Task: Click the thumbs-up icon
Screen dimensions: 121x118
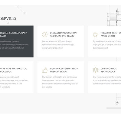Action: click(x=45, y=70)
